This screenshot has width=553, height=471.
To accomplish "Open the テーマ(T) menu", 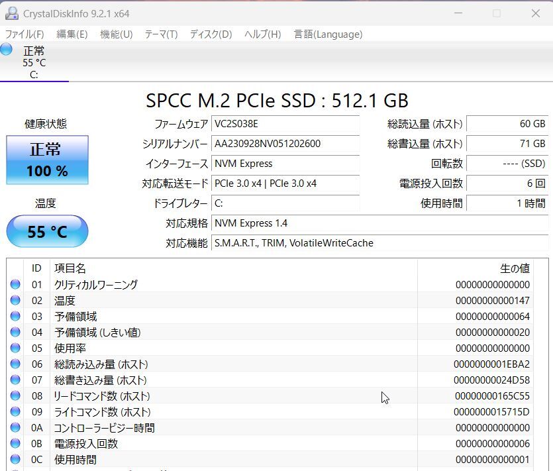I will [x=161, y=34].
